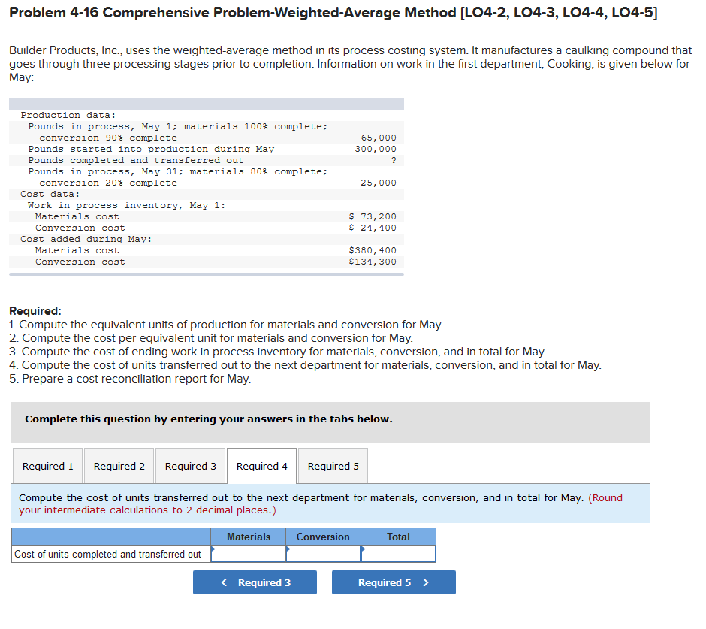Advance with the Required 5 button
This screenshot has width=706, height=629.
[x=394, y=582]
